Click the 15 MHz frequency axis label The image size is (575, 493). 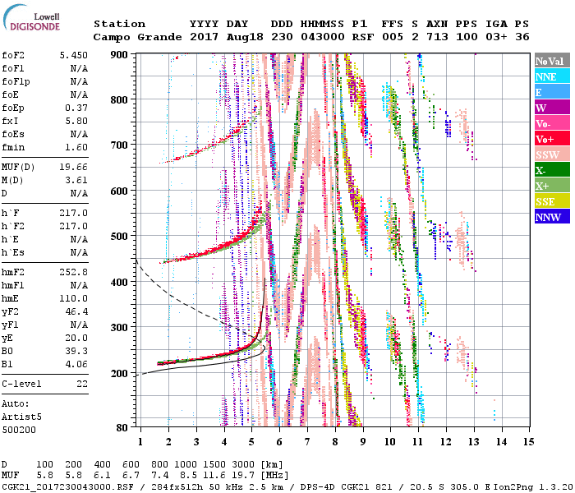528,442
